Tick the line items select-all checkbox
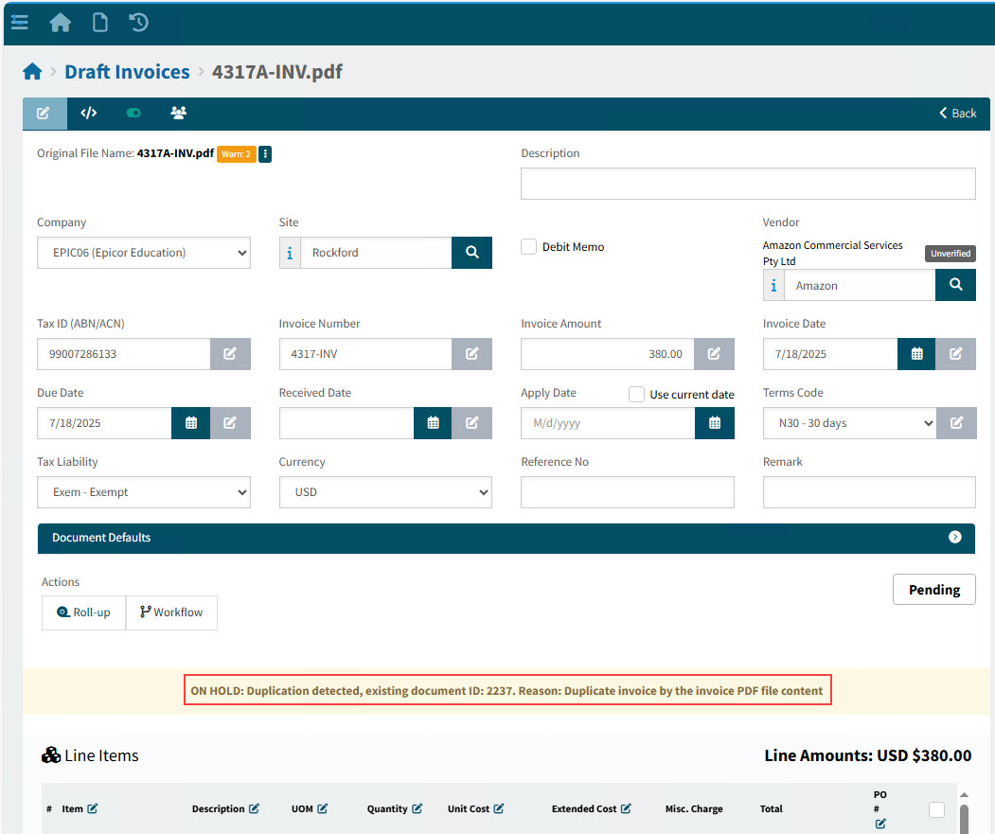 [936, 809]
